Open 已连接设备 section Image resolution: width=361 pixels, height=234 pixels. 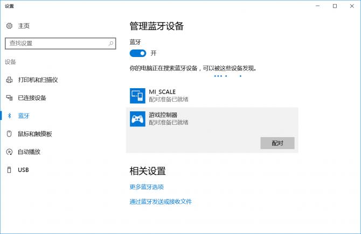[32, 98]
